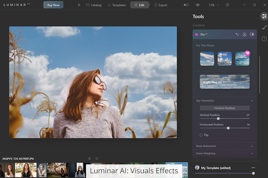Click the Creative category heading
The image size is (268, 178).
coord(198,25)
